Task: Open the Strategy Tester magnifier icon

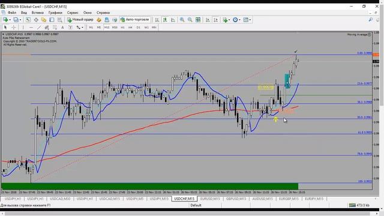Action: click(x=59, y=20)
